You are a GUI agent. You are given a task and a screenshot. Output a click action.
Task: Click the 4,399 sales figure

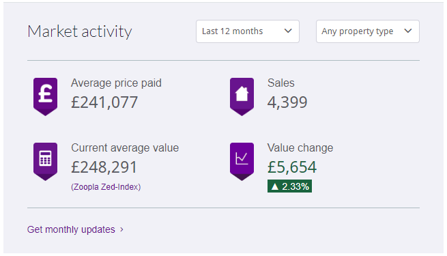click(x=287, y=102)
